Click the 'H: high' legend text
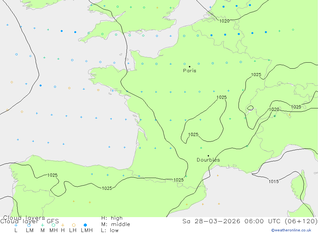The width and height of the screenshot is (318, 233). [x=112, y=218]
